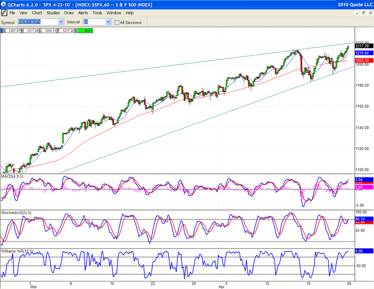Click the black 1217.28 last price tag
The width and height of the screenshot is (374, 289).
363,46
